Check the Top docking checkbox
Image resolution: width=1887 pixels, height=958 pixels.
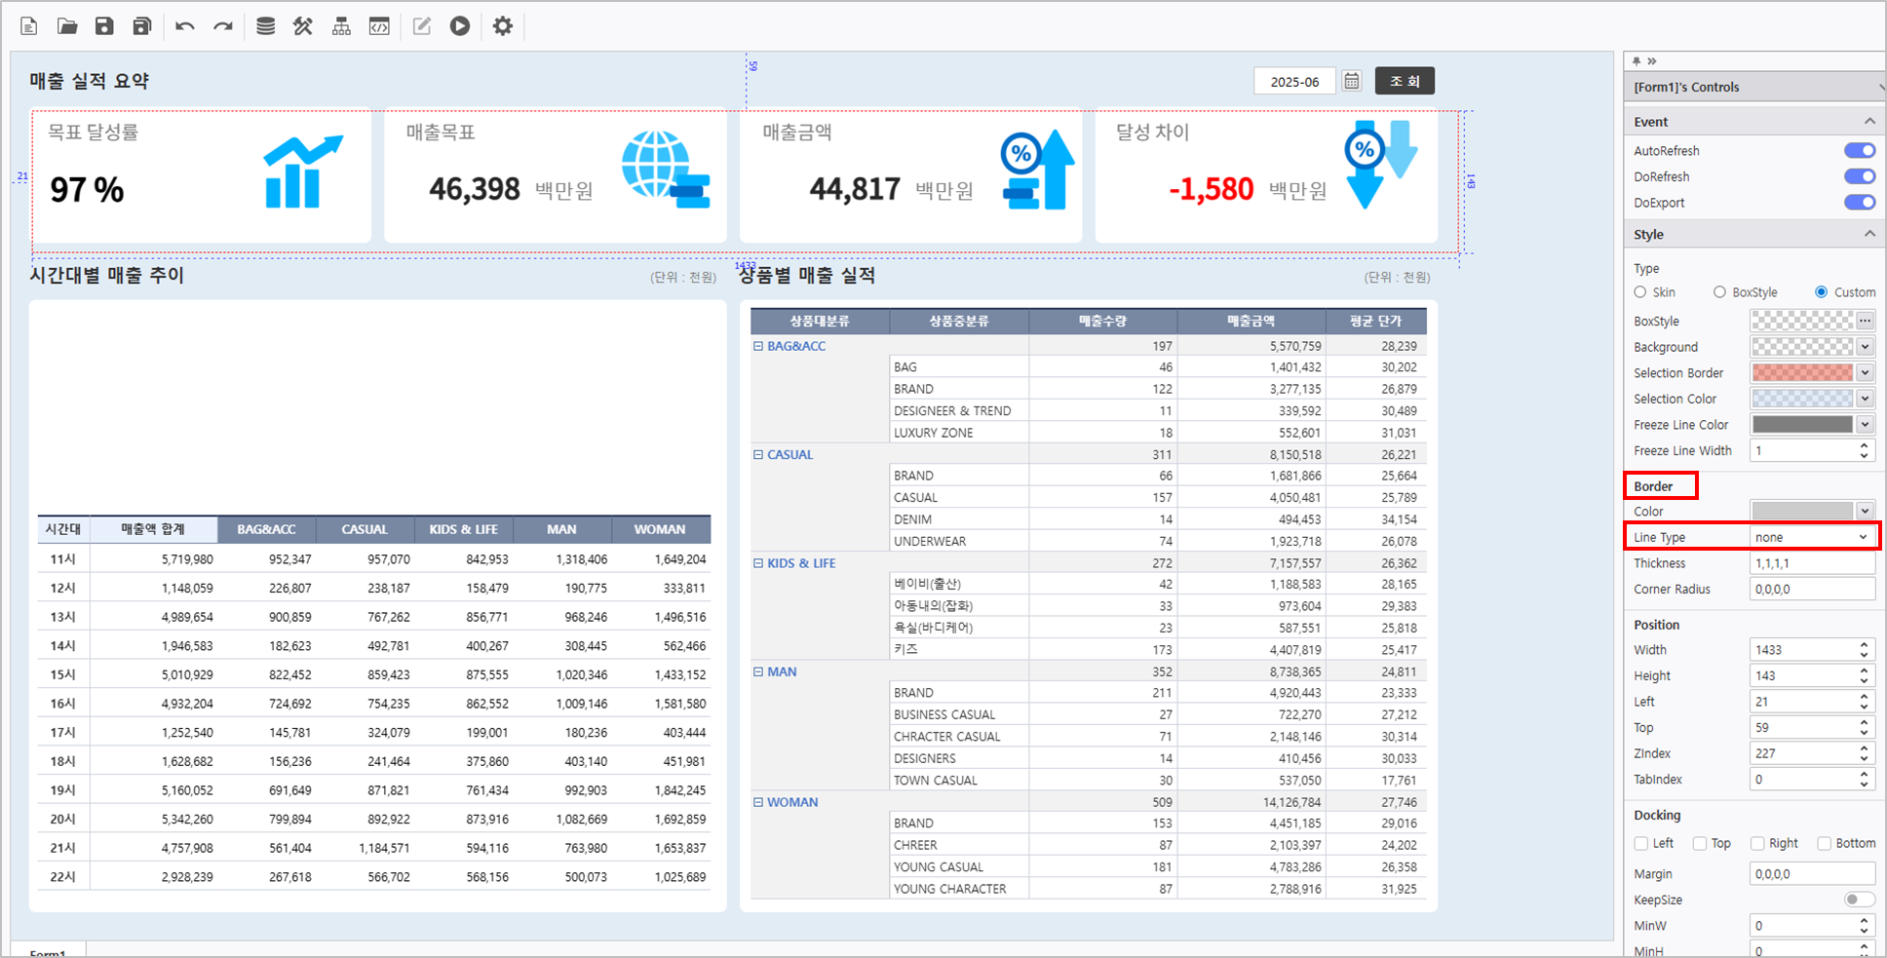point(1701,844)
